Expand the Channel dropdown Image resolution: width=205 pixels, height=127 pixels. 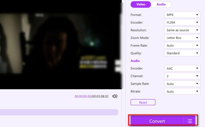click(x=182, y=76)
